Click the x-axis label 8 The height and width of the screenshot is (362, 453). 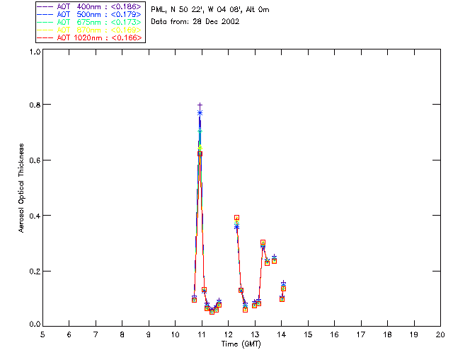122,334
